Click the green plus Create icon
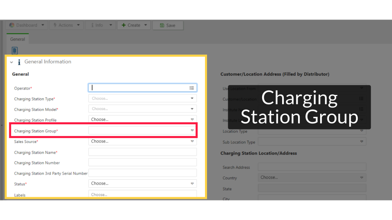The image size is (392, 220). tap(123, 25)
